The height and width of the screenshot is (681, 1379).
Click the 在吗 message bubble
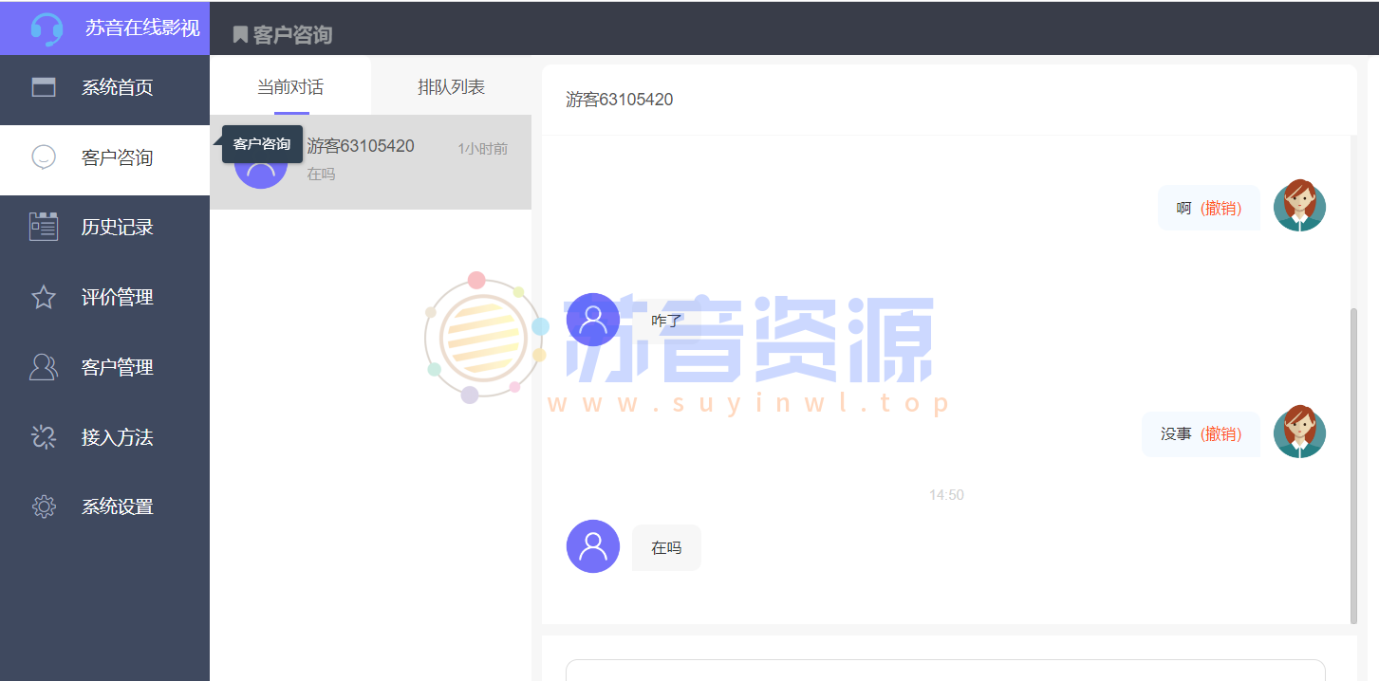click(x=665, y=547)
